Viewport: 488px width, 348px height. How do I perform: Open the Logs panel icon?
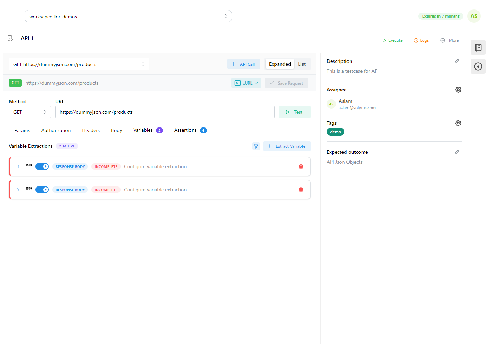(415, 40)
